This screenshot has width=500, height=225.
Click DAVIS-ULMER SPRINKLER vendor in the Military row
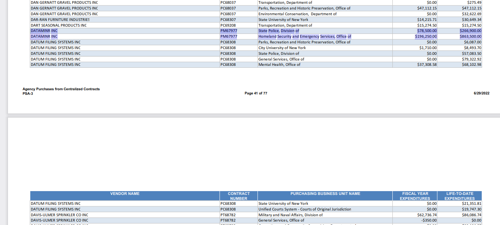(59, 215)
